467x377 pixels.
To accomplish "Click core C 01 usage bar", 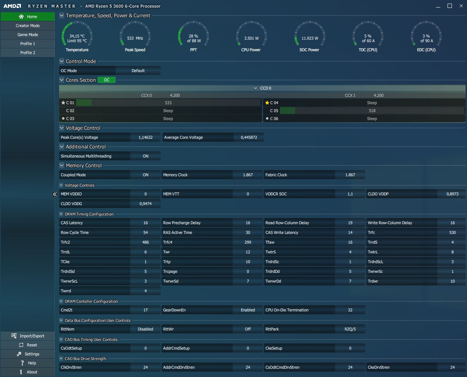I will [168, 103].
